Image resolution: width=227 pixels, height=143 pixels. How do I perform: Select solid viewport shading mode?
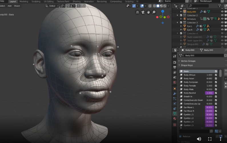click(x=158, y=6)
